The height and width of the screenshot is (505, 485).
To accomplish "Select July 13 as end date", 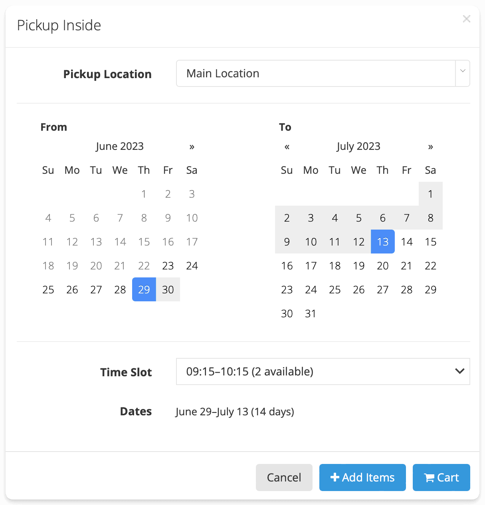I will pyautogui.click(x=382, y=242).
